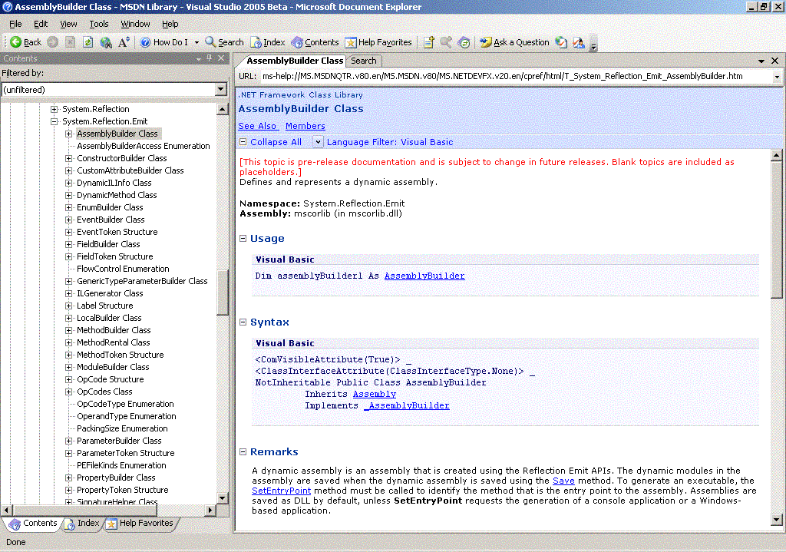Open the _AssemblyBuilder interface link
This screenshot has width=786, height=552.
407,405
